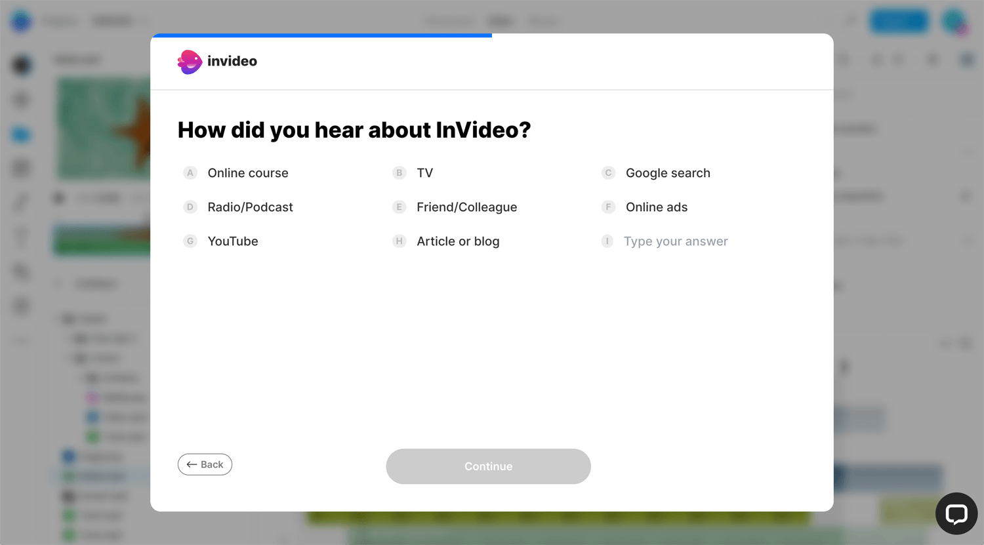Click the Type your answer field
Screen dimensions: 984x545
676,241
